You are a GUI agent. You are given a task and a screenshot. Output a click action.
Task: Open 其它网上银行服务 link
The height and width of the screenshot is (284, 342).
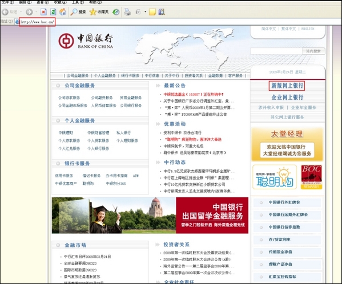(287, 117)
